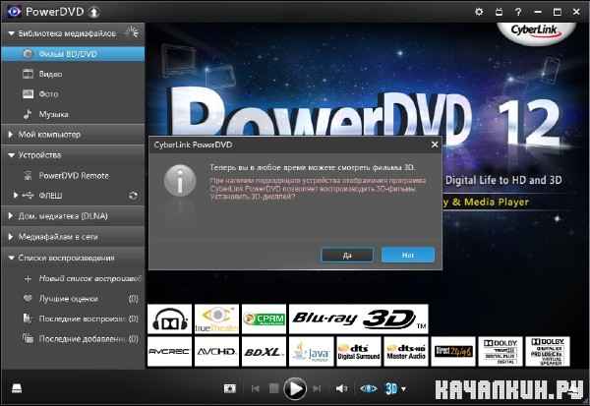Toggle 3D playback mode button
The width and height of the screenshot is (590, 406).
(391, 388)
